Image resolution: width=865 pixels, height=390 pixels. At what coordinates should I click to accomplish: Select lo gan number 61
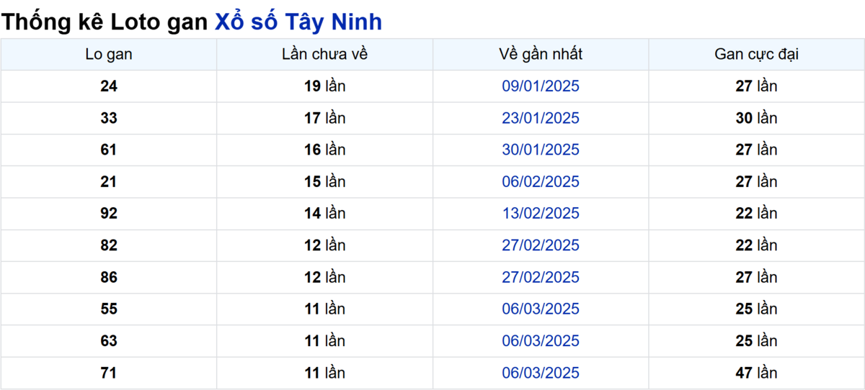pos(109,150)
